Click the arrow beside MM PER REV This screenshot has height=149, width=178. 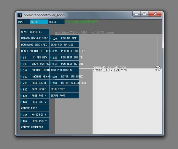21,57
